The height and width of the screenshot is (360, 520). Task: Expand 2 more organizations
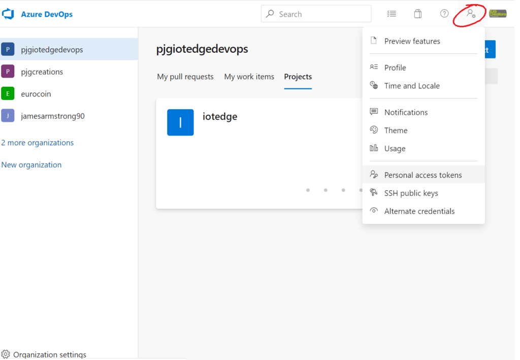coord(38,143)
